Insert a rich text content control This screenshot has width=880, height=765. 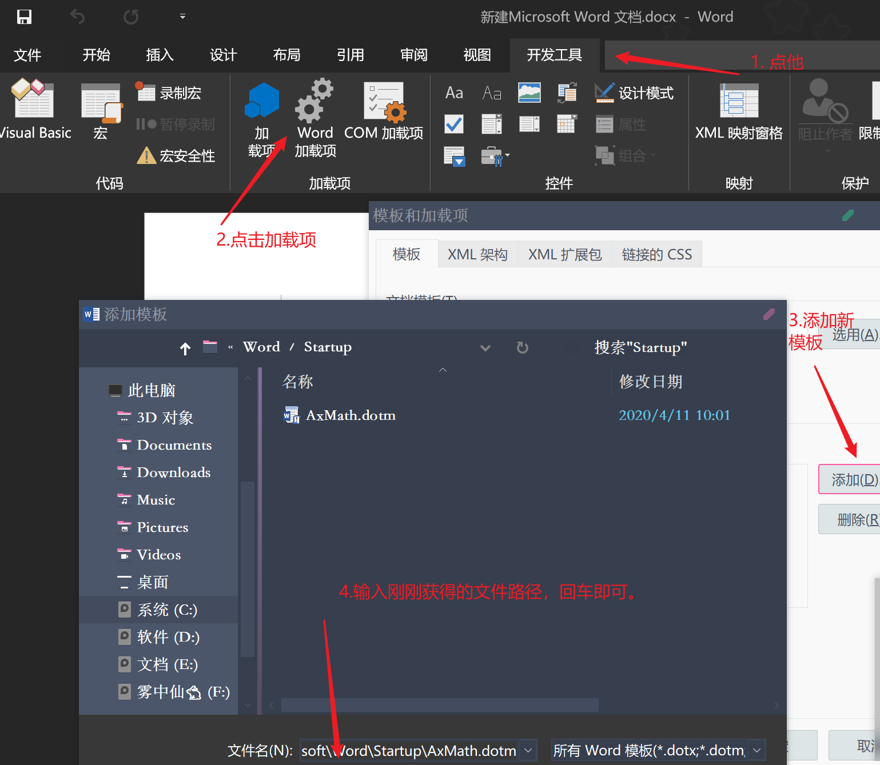point(454,93)
